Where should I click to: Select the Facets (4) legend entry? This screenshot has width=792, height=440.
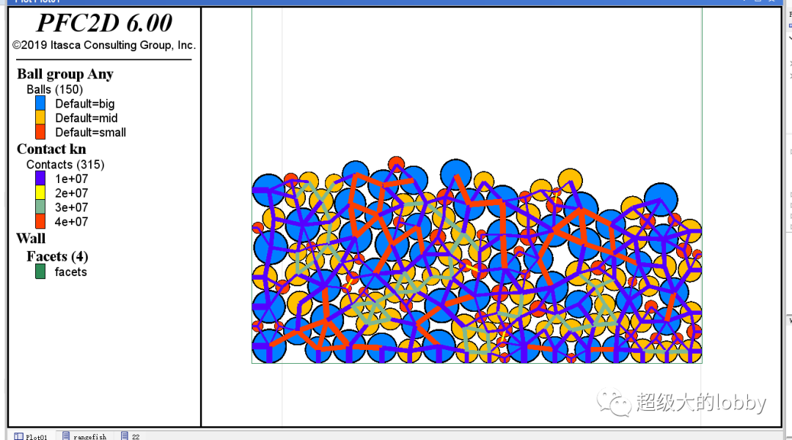(58, 256)
